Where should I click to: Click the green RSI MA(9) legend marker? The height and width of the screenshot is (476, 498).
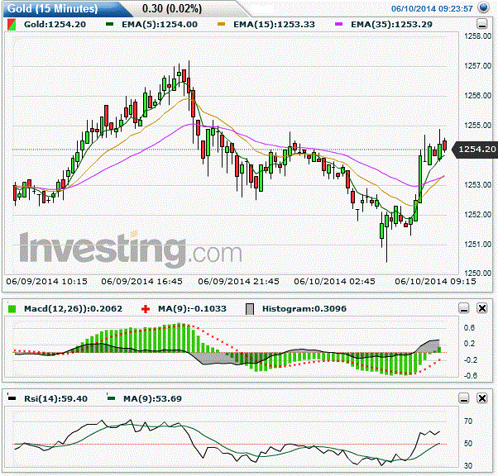pyautogui.click(x=111, y=398)
